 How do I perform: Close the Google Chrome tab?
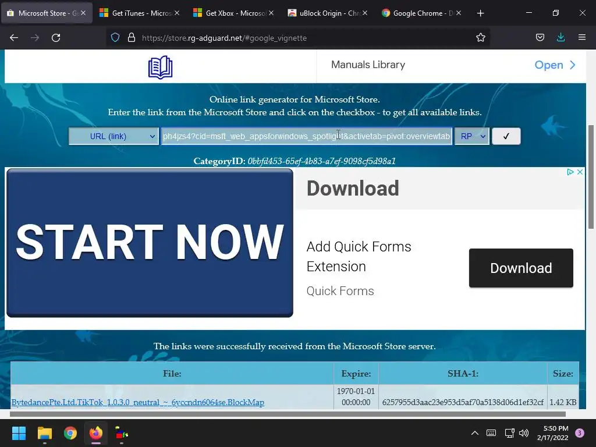(459, 13)
